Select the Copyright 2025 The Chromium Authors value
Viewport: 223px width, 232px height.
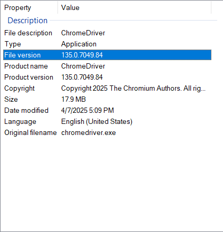(x=133, y=89)
